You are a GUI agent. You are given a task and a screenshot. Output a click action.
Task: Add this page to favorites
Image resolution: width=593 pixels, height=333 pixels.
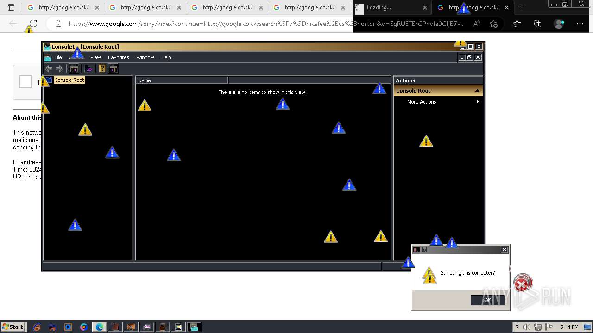coord(493,24)
